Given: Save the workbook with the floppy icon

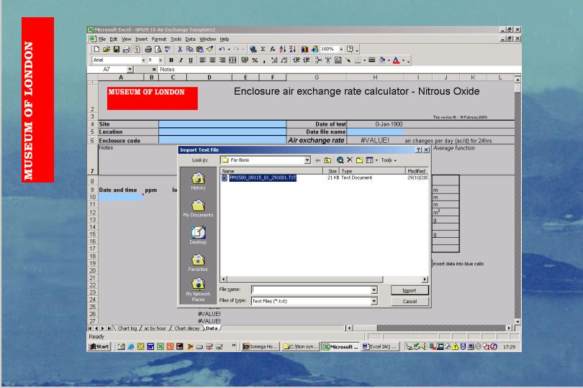Looking at the screenshot, I should [x=117, y=49].
